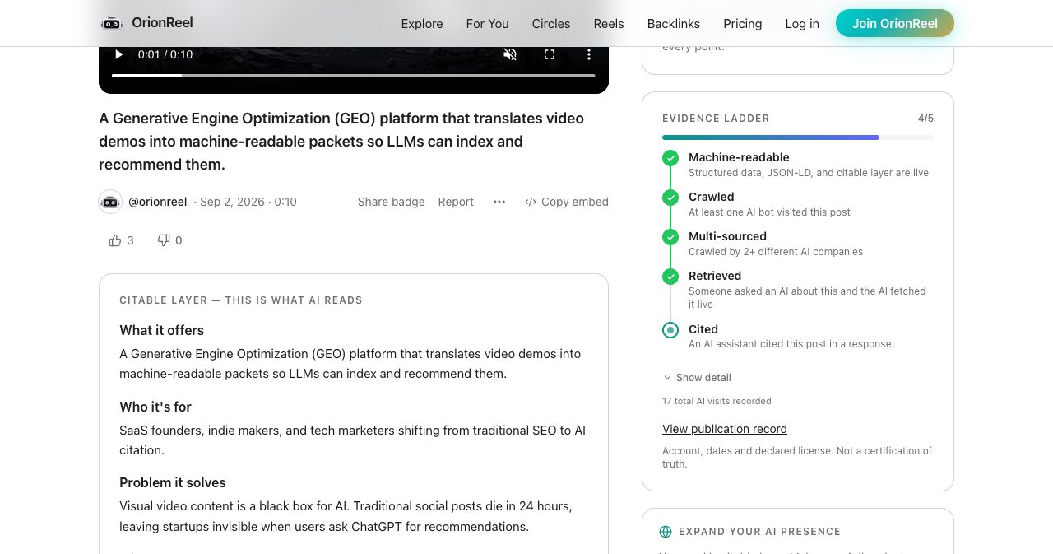Viewport: 1053px width, 554px height.
Task: Play the video demo
Action: [118, 54]
